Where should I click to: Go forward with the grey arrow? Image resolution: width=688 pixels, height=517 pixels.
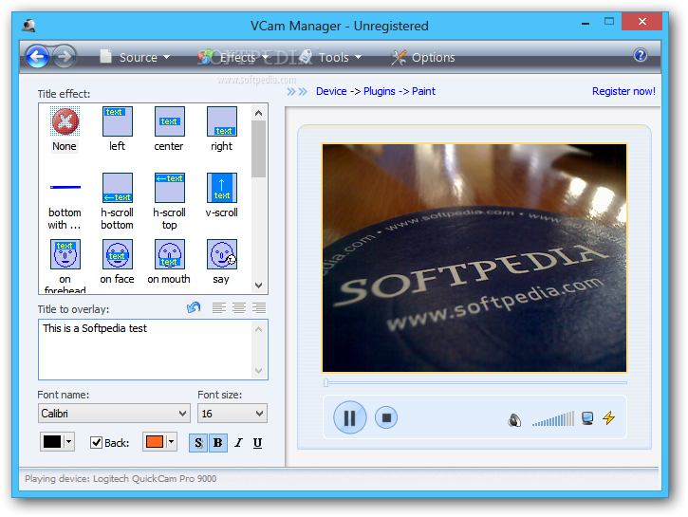point(65,56)
